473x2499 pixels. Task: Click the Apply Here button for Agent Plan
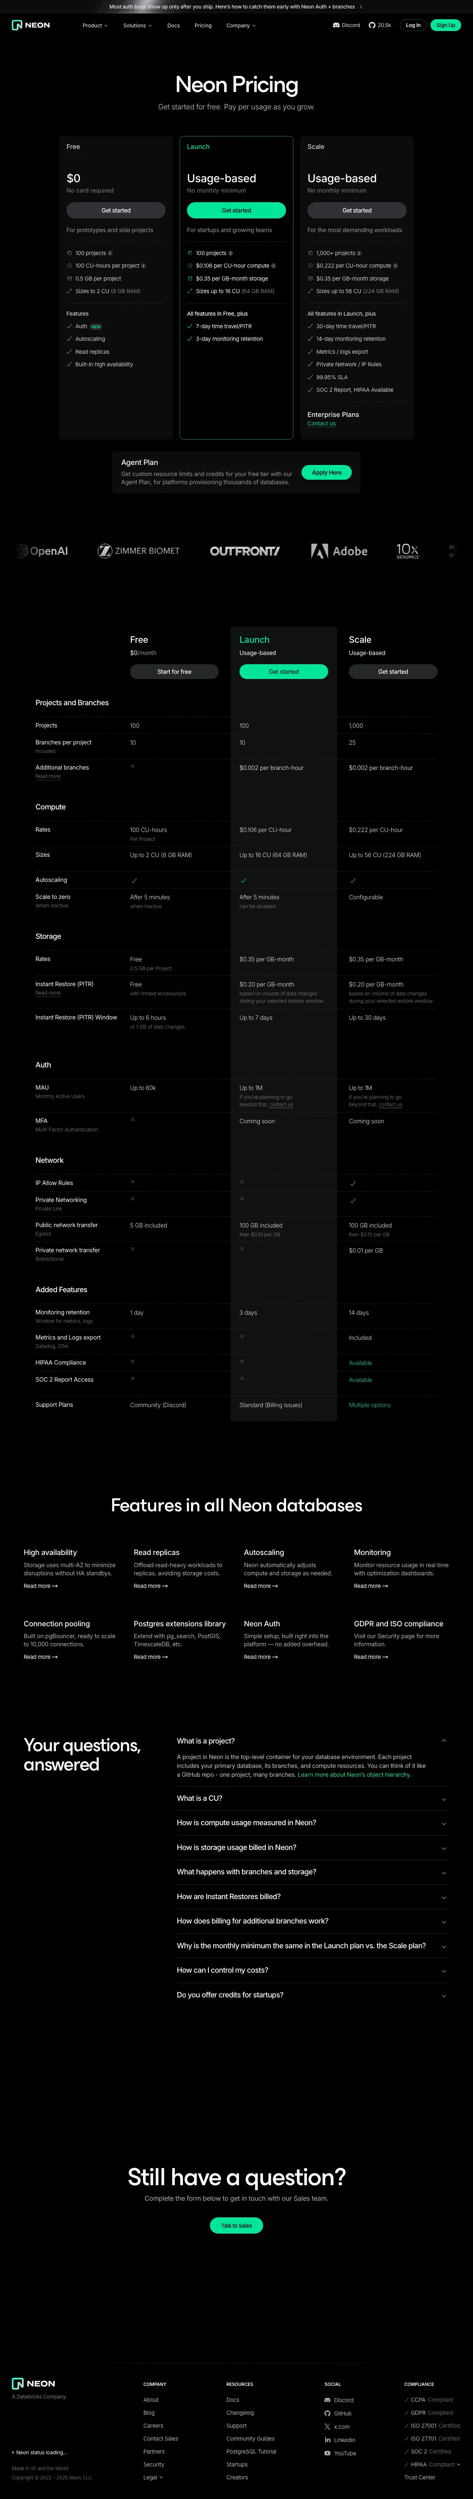pos(327,472)
